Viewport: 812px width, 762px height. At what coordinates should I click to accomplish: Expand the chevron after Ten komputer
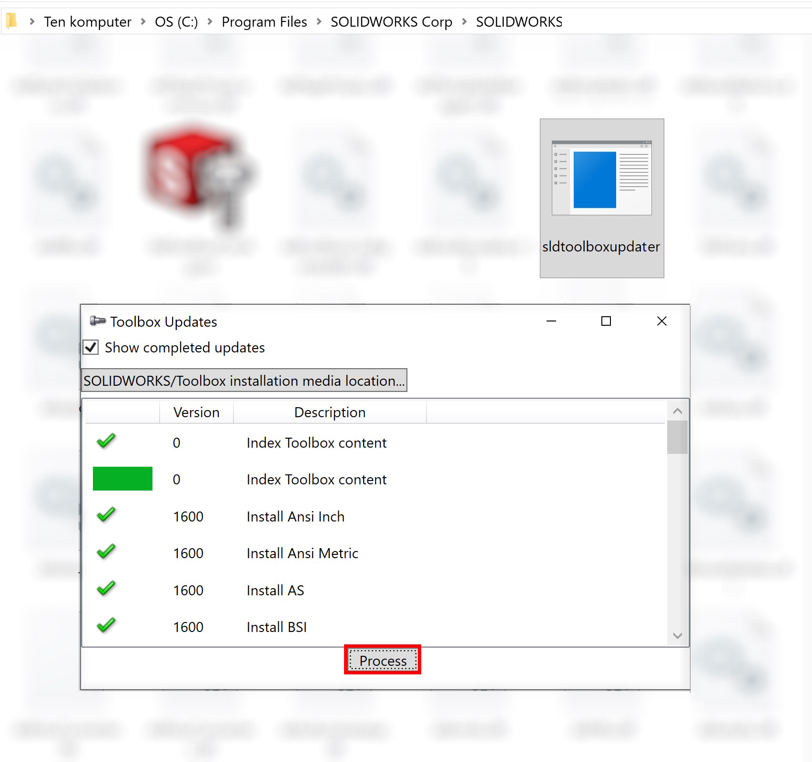click(143, 21)
